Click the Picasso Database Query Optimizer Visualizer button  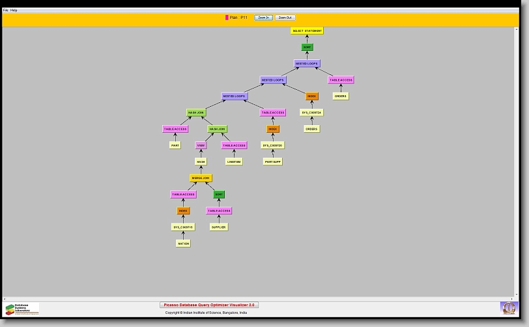click(x=209, y=305)
